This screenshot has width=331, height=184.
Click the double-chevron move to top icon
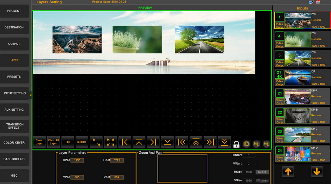(196, 142)
